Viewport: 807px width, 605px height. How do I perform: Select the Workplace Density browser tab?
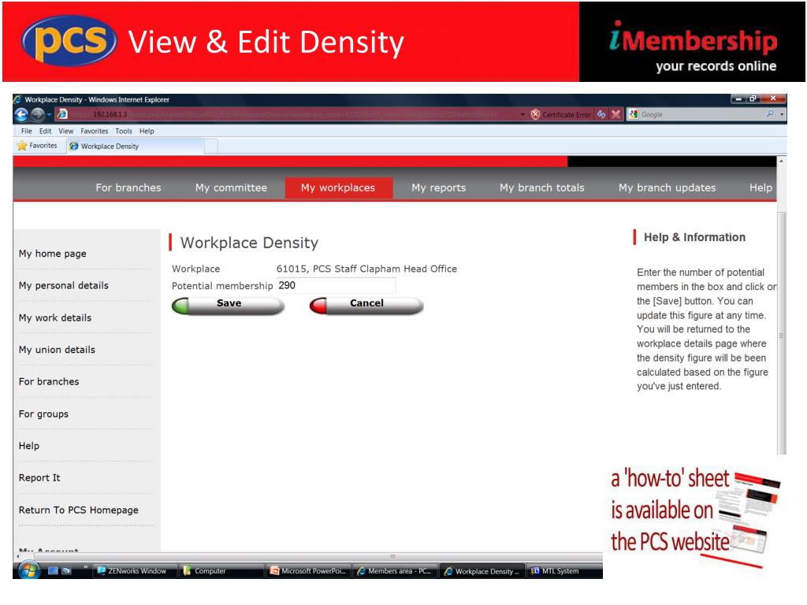pos(135,146)
